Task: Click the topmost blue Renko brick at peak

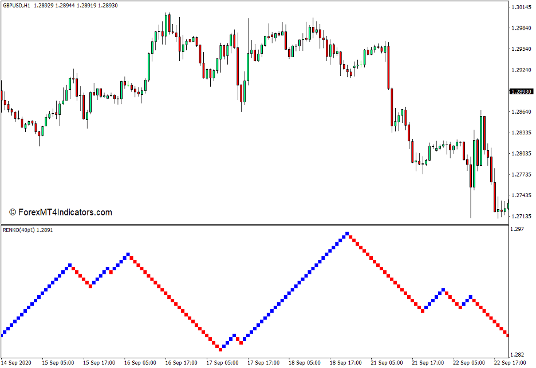Action: tap(347, 234)
